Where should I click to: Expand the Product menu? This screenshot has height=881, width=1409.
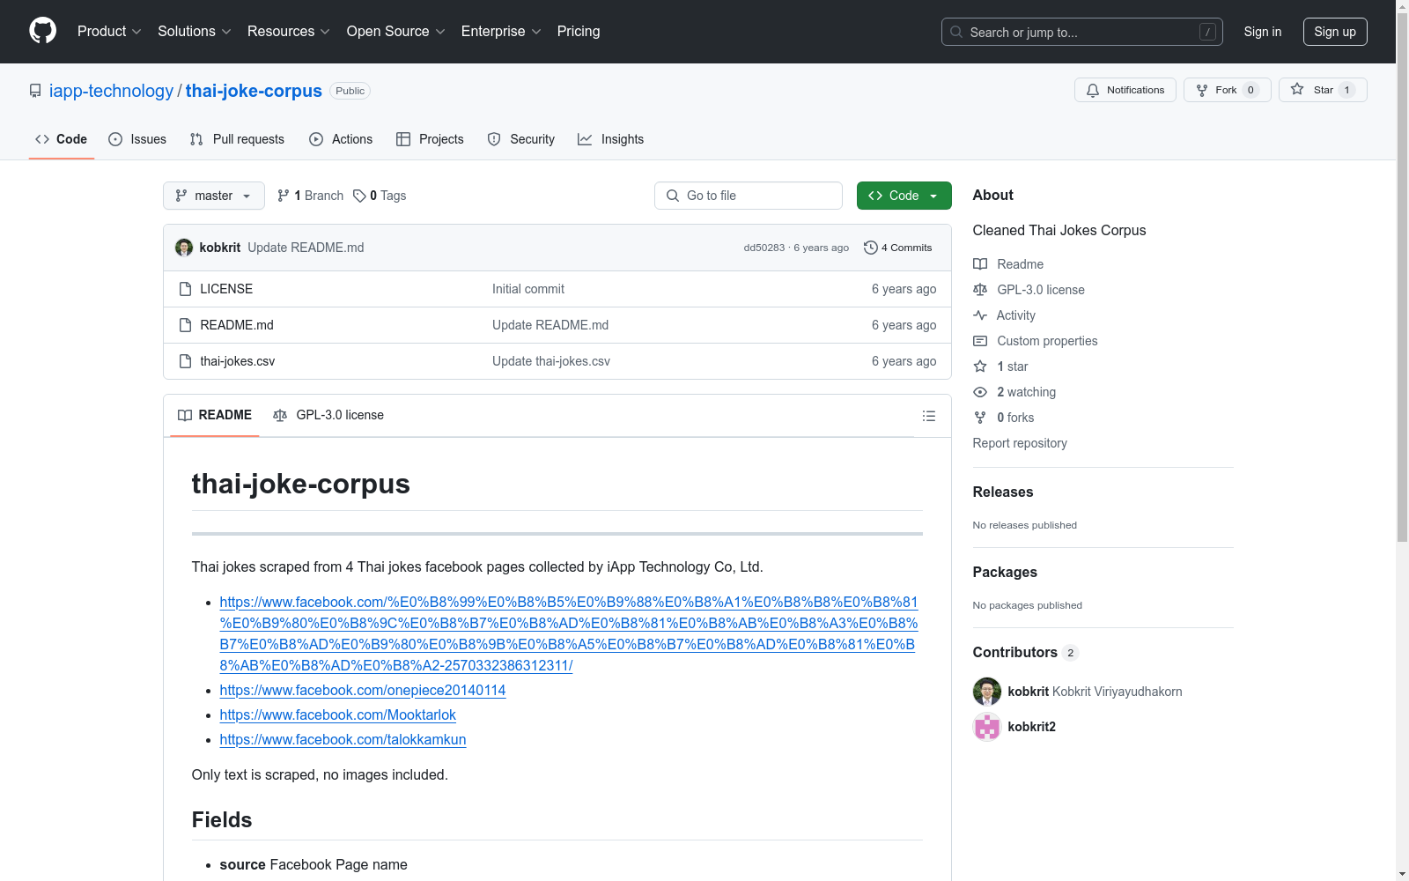coord(109,32)
